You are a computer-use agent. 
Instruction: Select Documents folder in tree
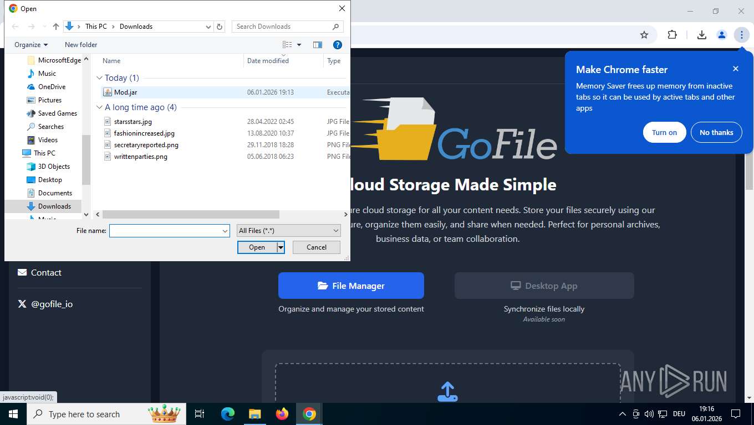tap(55, 193)
